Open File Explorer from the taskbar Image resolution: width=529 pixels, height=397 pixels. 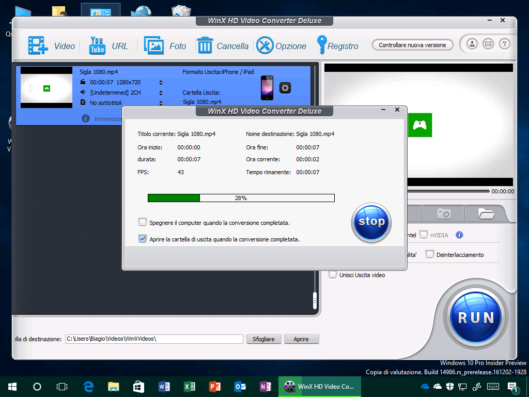113,387
